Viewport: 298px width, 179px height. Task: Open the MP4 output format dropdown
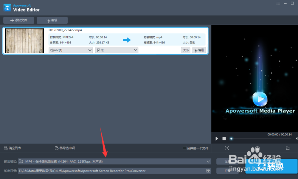point(208,161)
